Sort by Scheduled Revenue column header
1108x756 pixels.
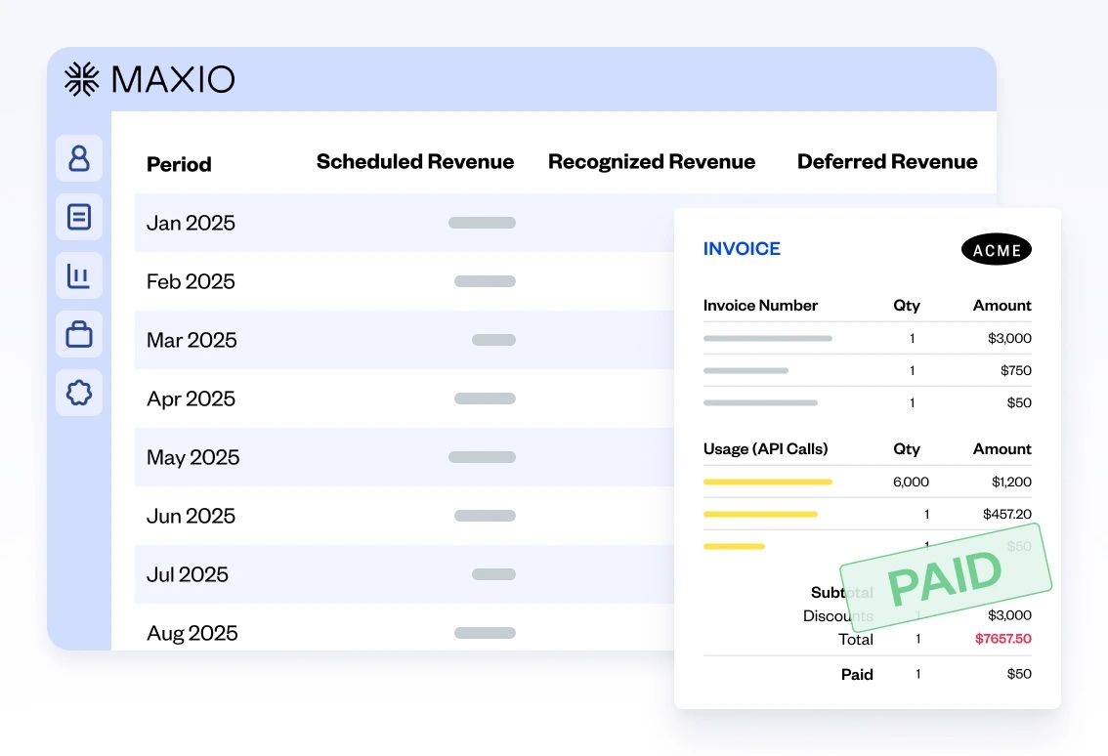coord(414,162)
